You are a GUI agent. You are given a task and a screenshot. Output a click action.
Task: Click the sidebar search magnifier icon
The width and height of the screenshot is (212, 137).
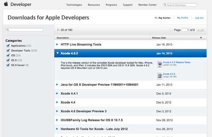pyautogui.click(x=8, y=30)
